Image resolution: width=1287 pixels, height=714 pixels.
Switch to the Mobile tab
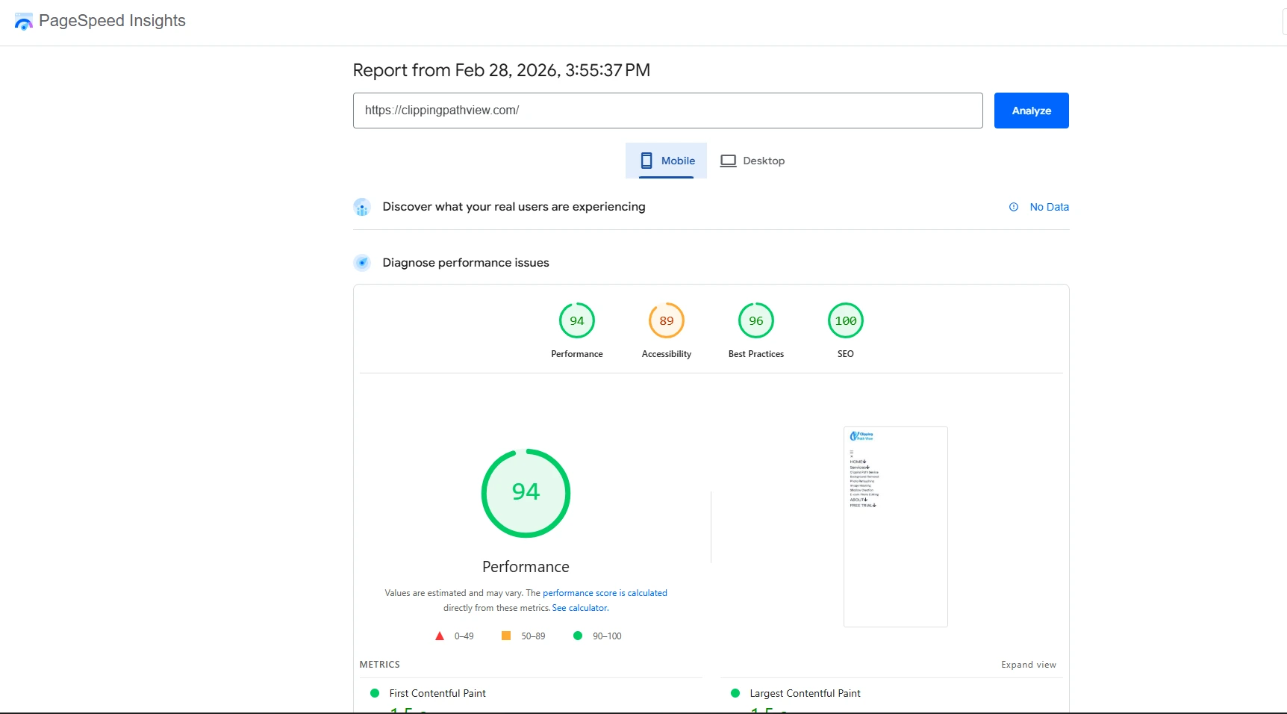tap(667, 161)
